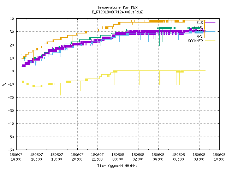This screenshot has height=169, width=226.
Task: Click the x-axis tick label '180607 14:00'
Action: point(16,157)
